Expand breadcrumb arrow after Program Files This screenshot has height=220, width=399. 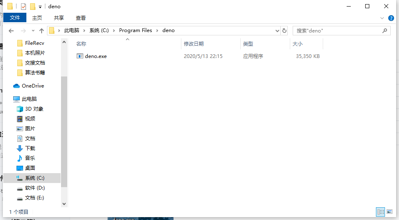point(157,30)
